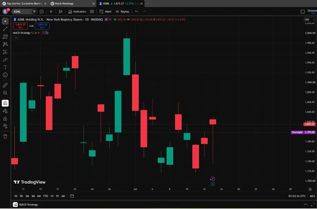The image size is (317, 209).
Task: Start bar Replay mode
Action: point(122,12)
